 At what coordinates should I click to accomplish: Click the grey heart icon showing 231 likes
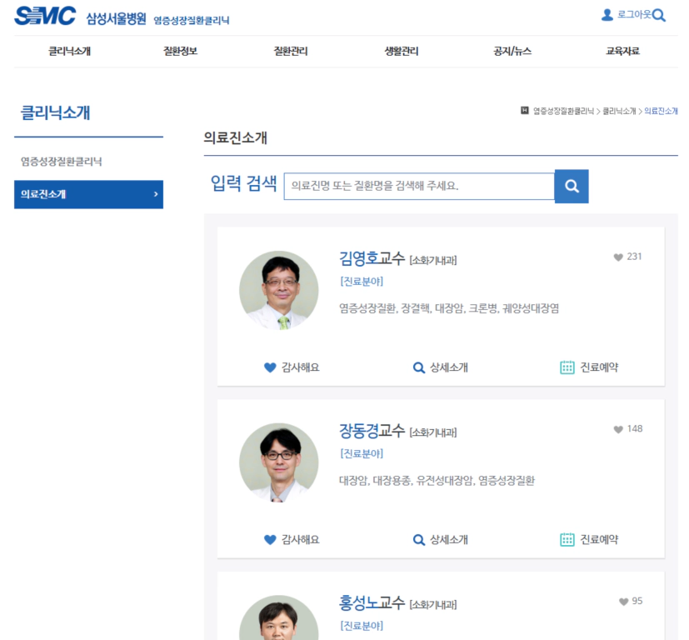(x=618, y=257)
